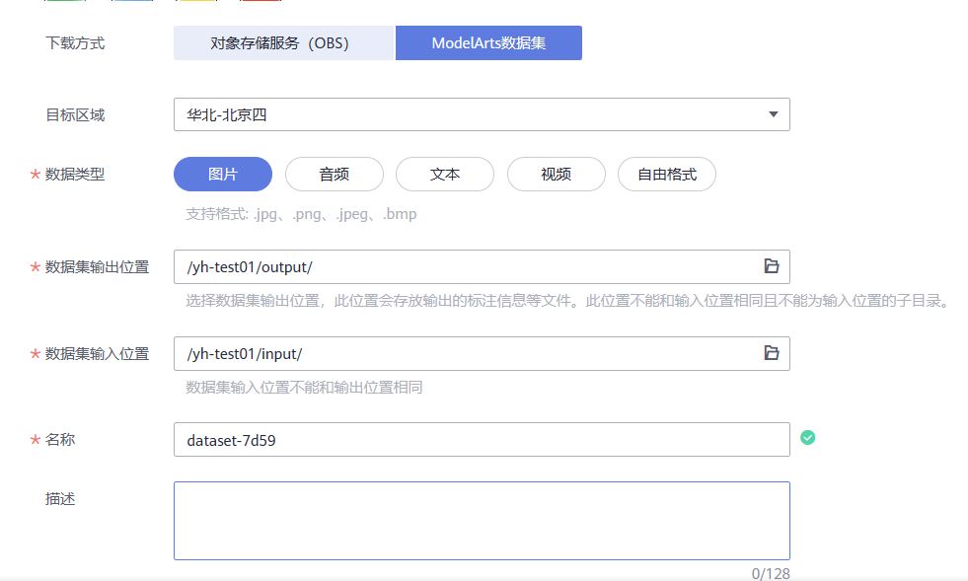Screen dimensions: 968x581
Task: Click the 选择数据集输出位置 hint text
Action: coord(568,301)
